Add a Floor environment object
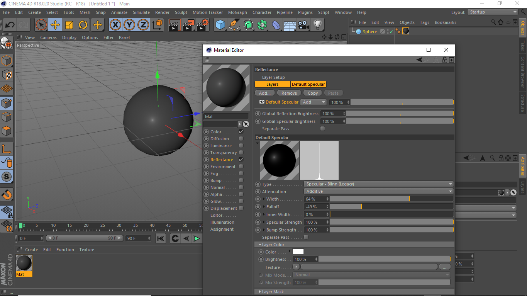The image size is (527, 296). coord(290,25)
